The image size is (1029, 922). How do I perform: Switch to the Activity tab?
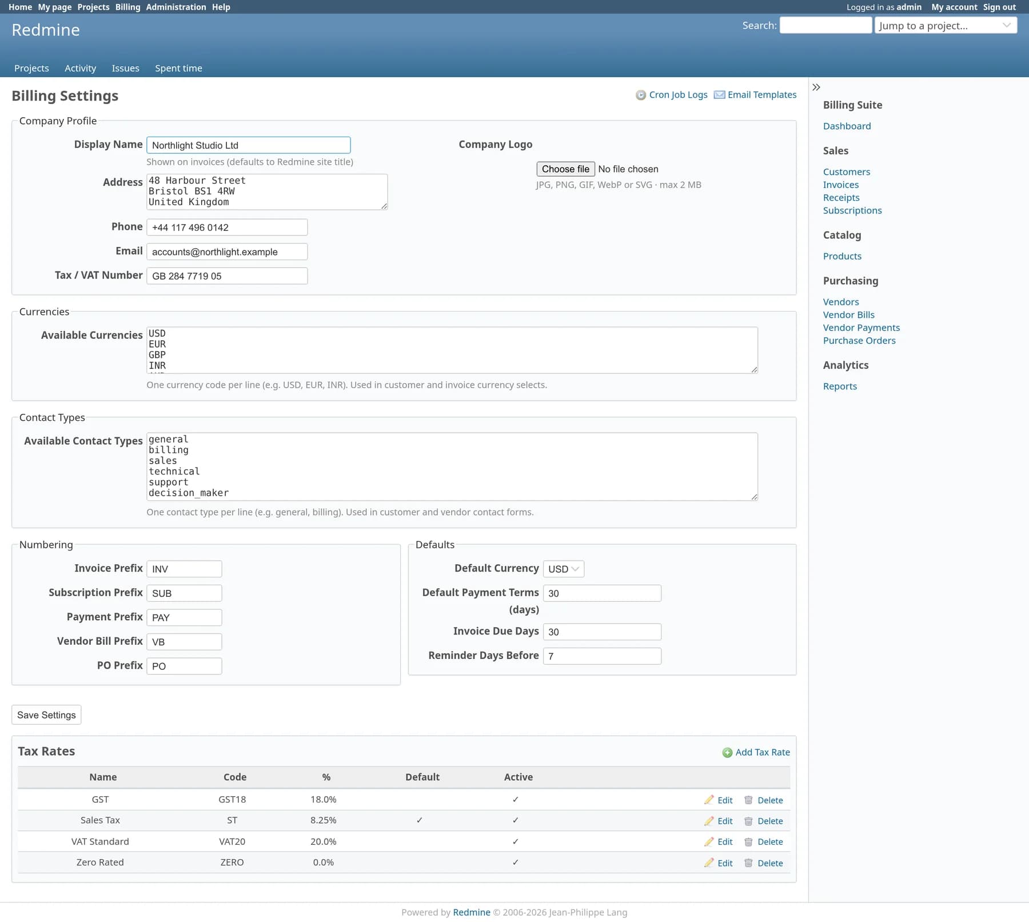pyautogui.click(x=80, y=68)
